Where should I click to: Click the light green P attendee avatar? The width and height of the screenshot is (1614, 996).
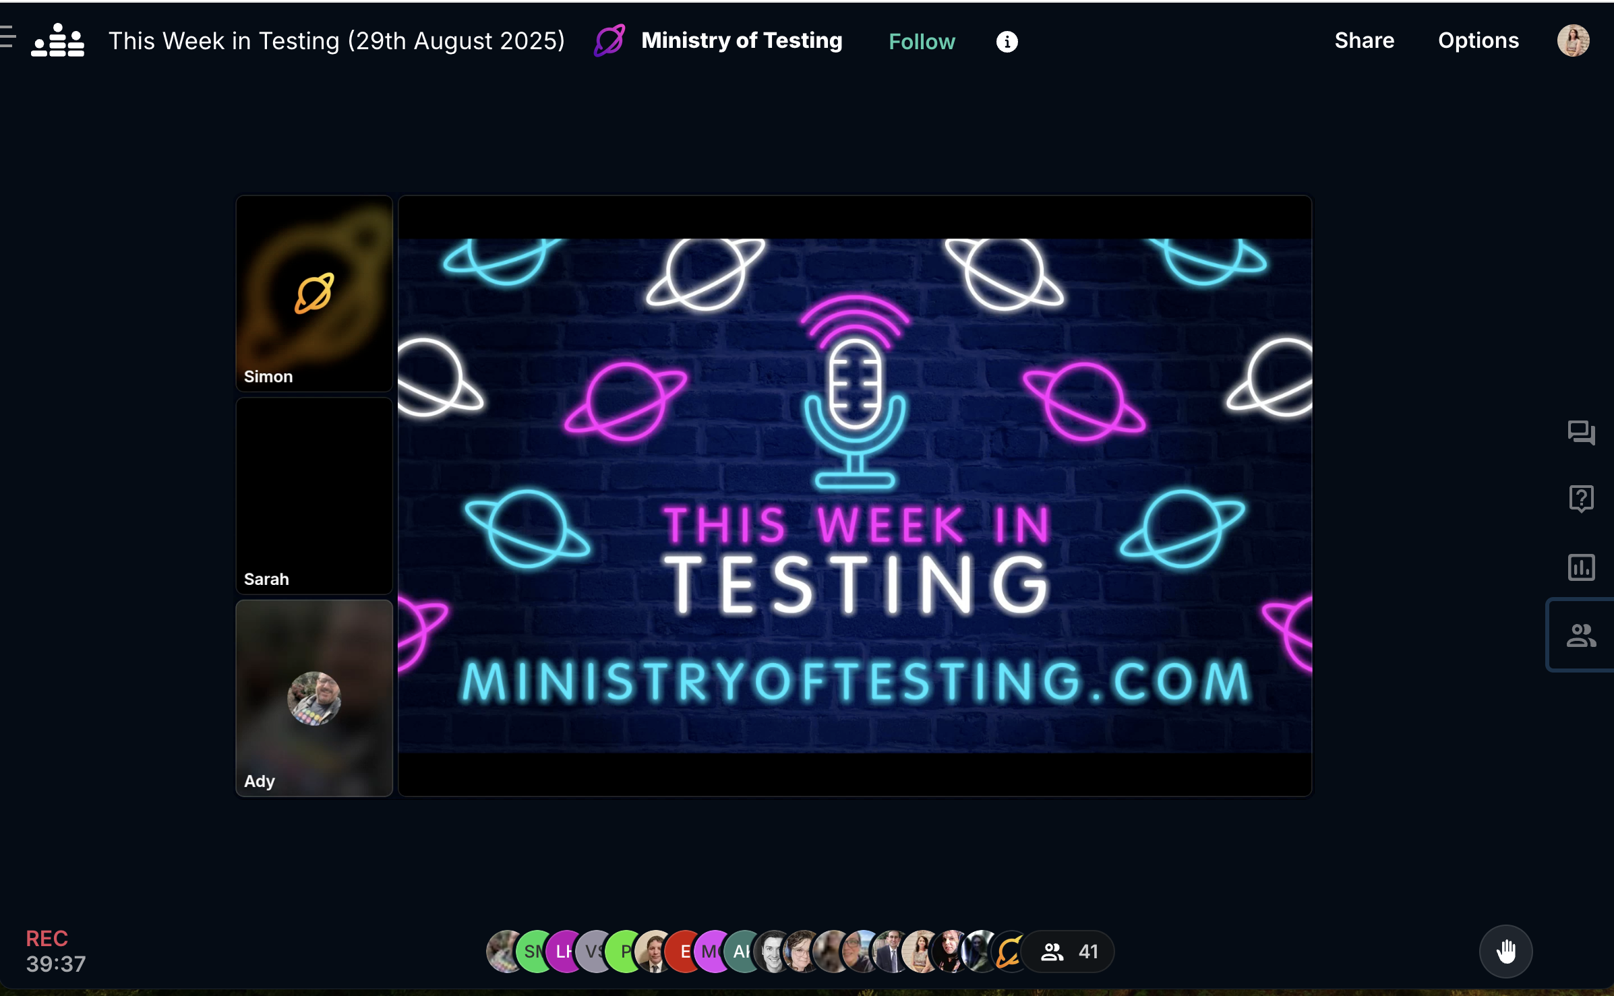click(622, 952)
